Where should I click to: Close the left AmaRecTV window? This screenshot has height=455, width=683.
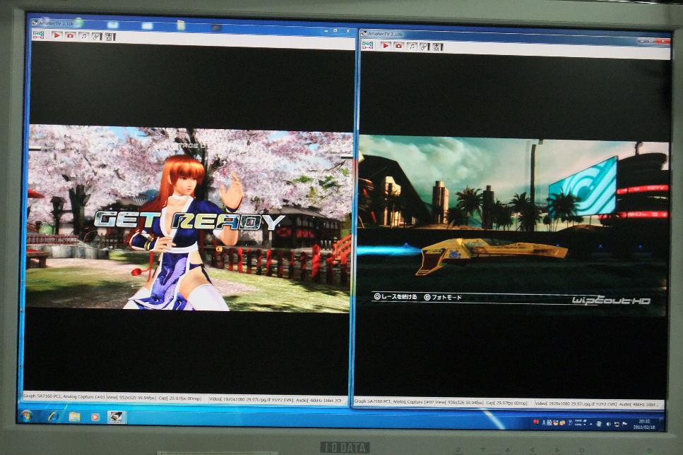348,31
